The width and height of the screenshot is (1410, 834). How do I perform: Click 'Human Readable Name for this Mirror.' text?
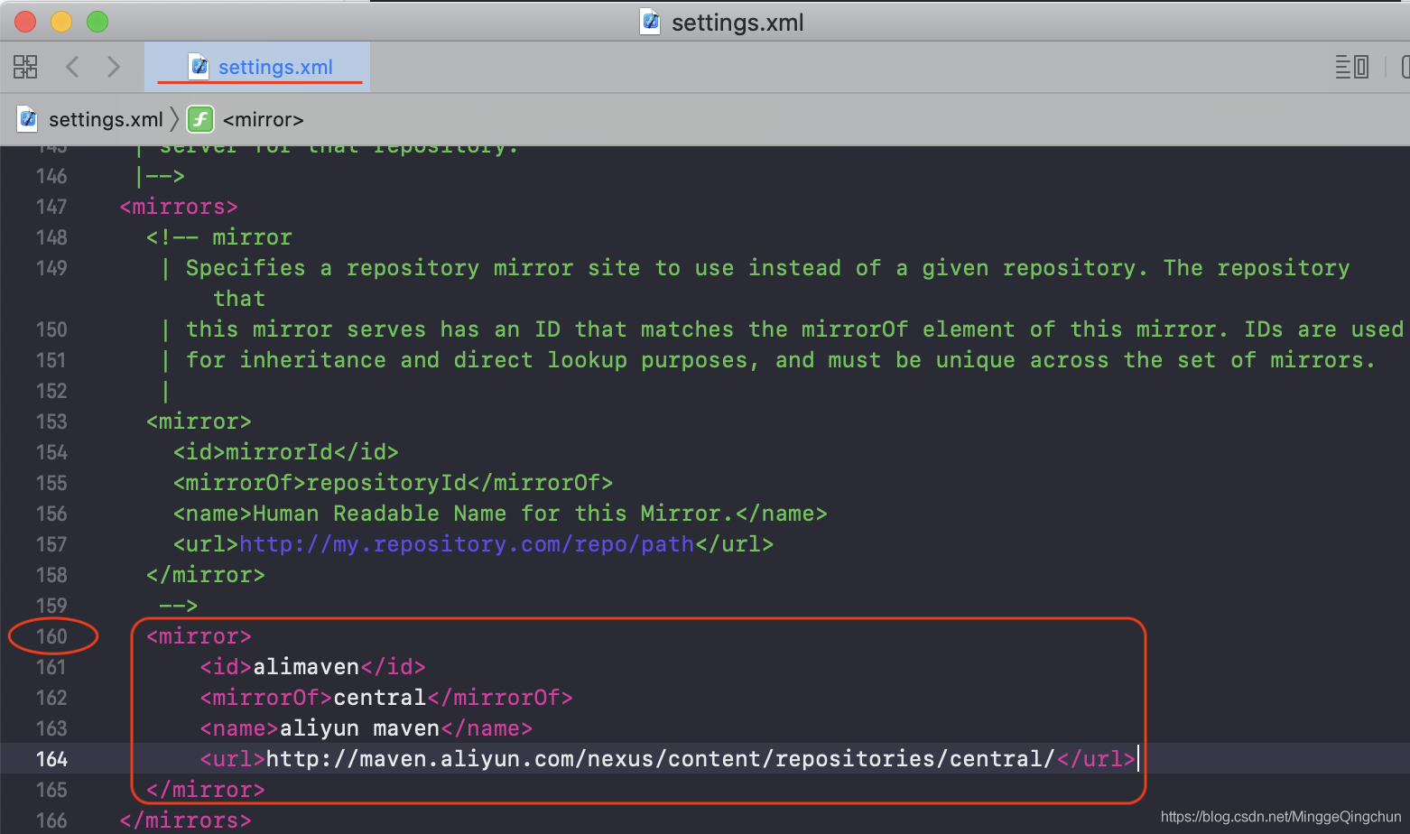[x=494, y=514]
